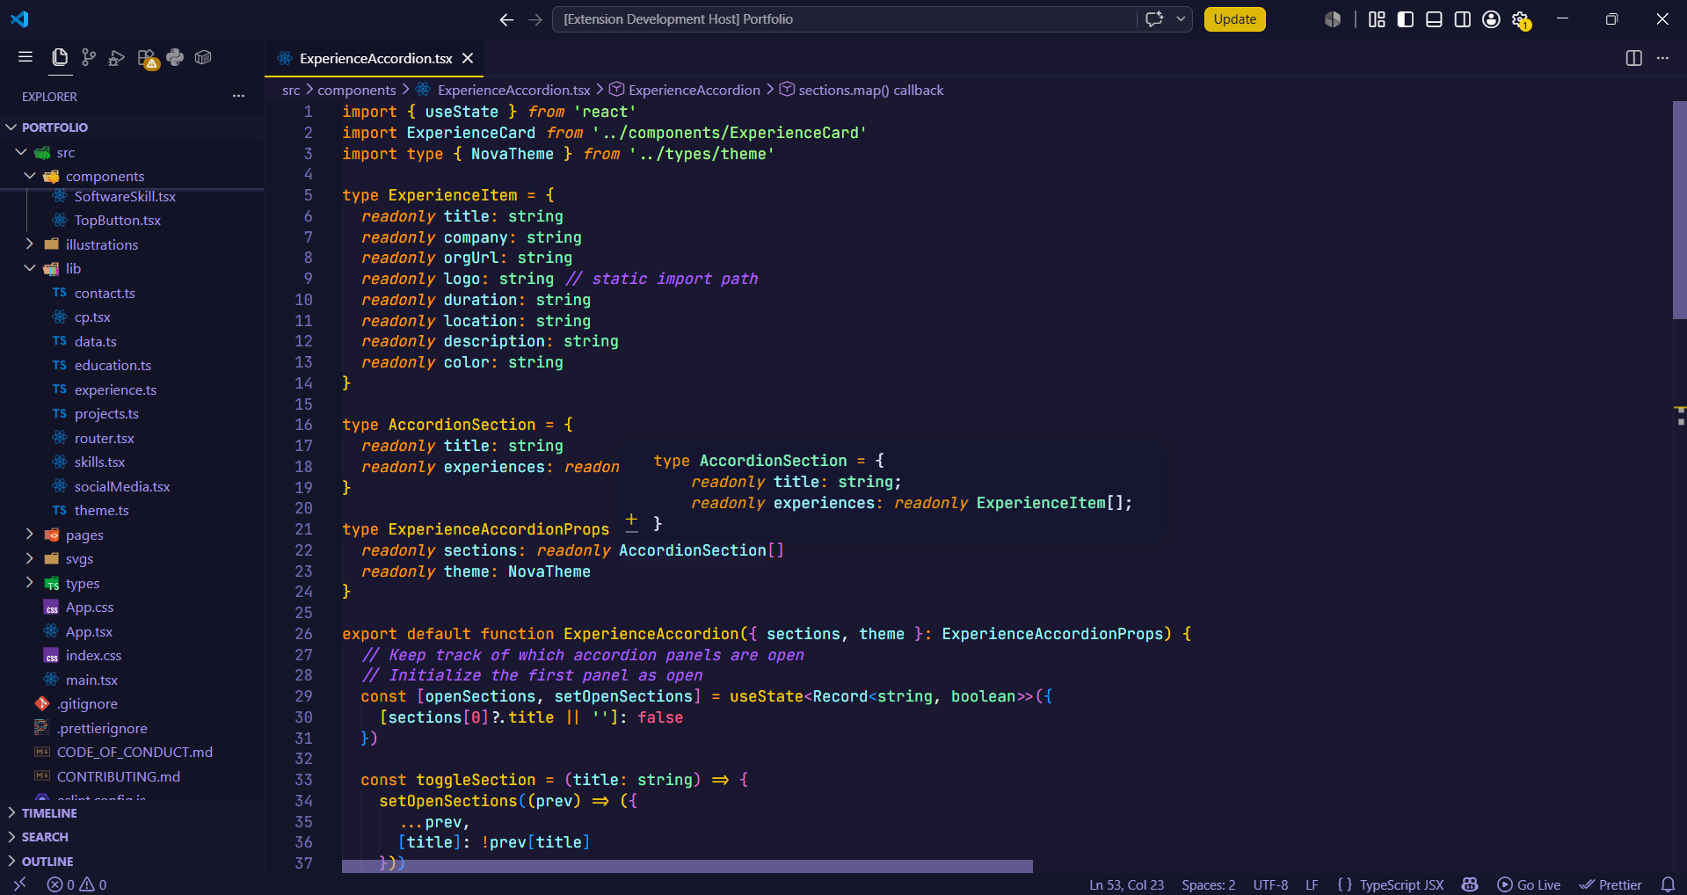Open the Run and Debug view
This screenshot has width=1687, height=895.
(x=116, y=58)
